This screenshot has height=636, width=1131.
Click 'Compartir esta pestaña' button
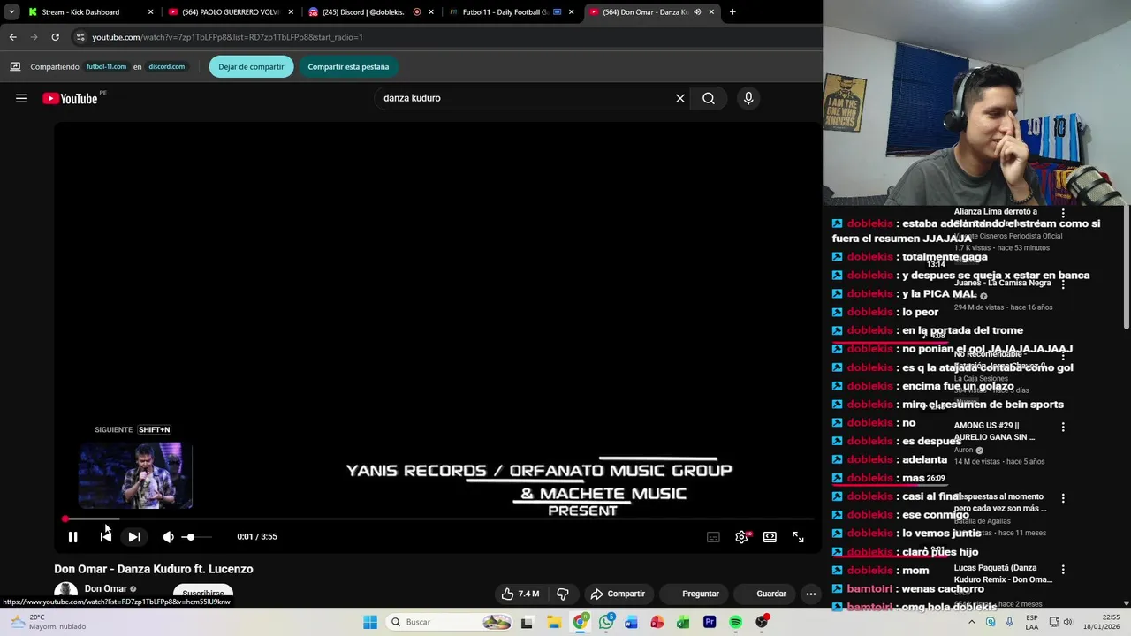(x=348, y=66)
